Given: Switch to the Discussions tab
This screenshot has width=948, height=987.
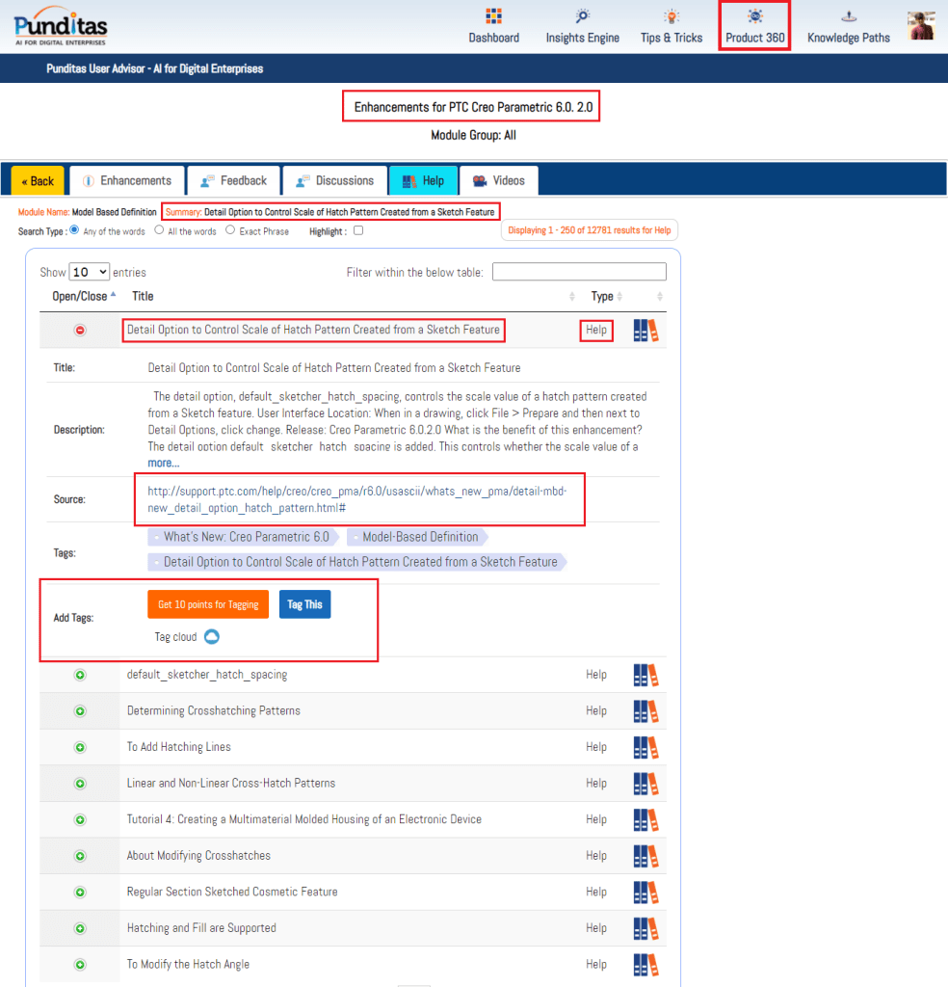Looking at the screenshot, I should (x=334, y=180).
